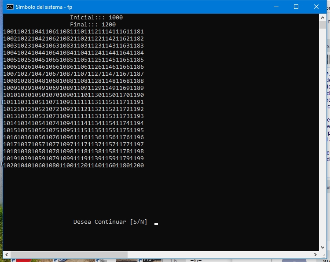Click the 'Inicial::: 1000' line
330x262 pixels.
click(96, 17)
